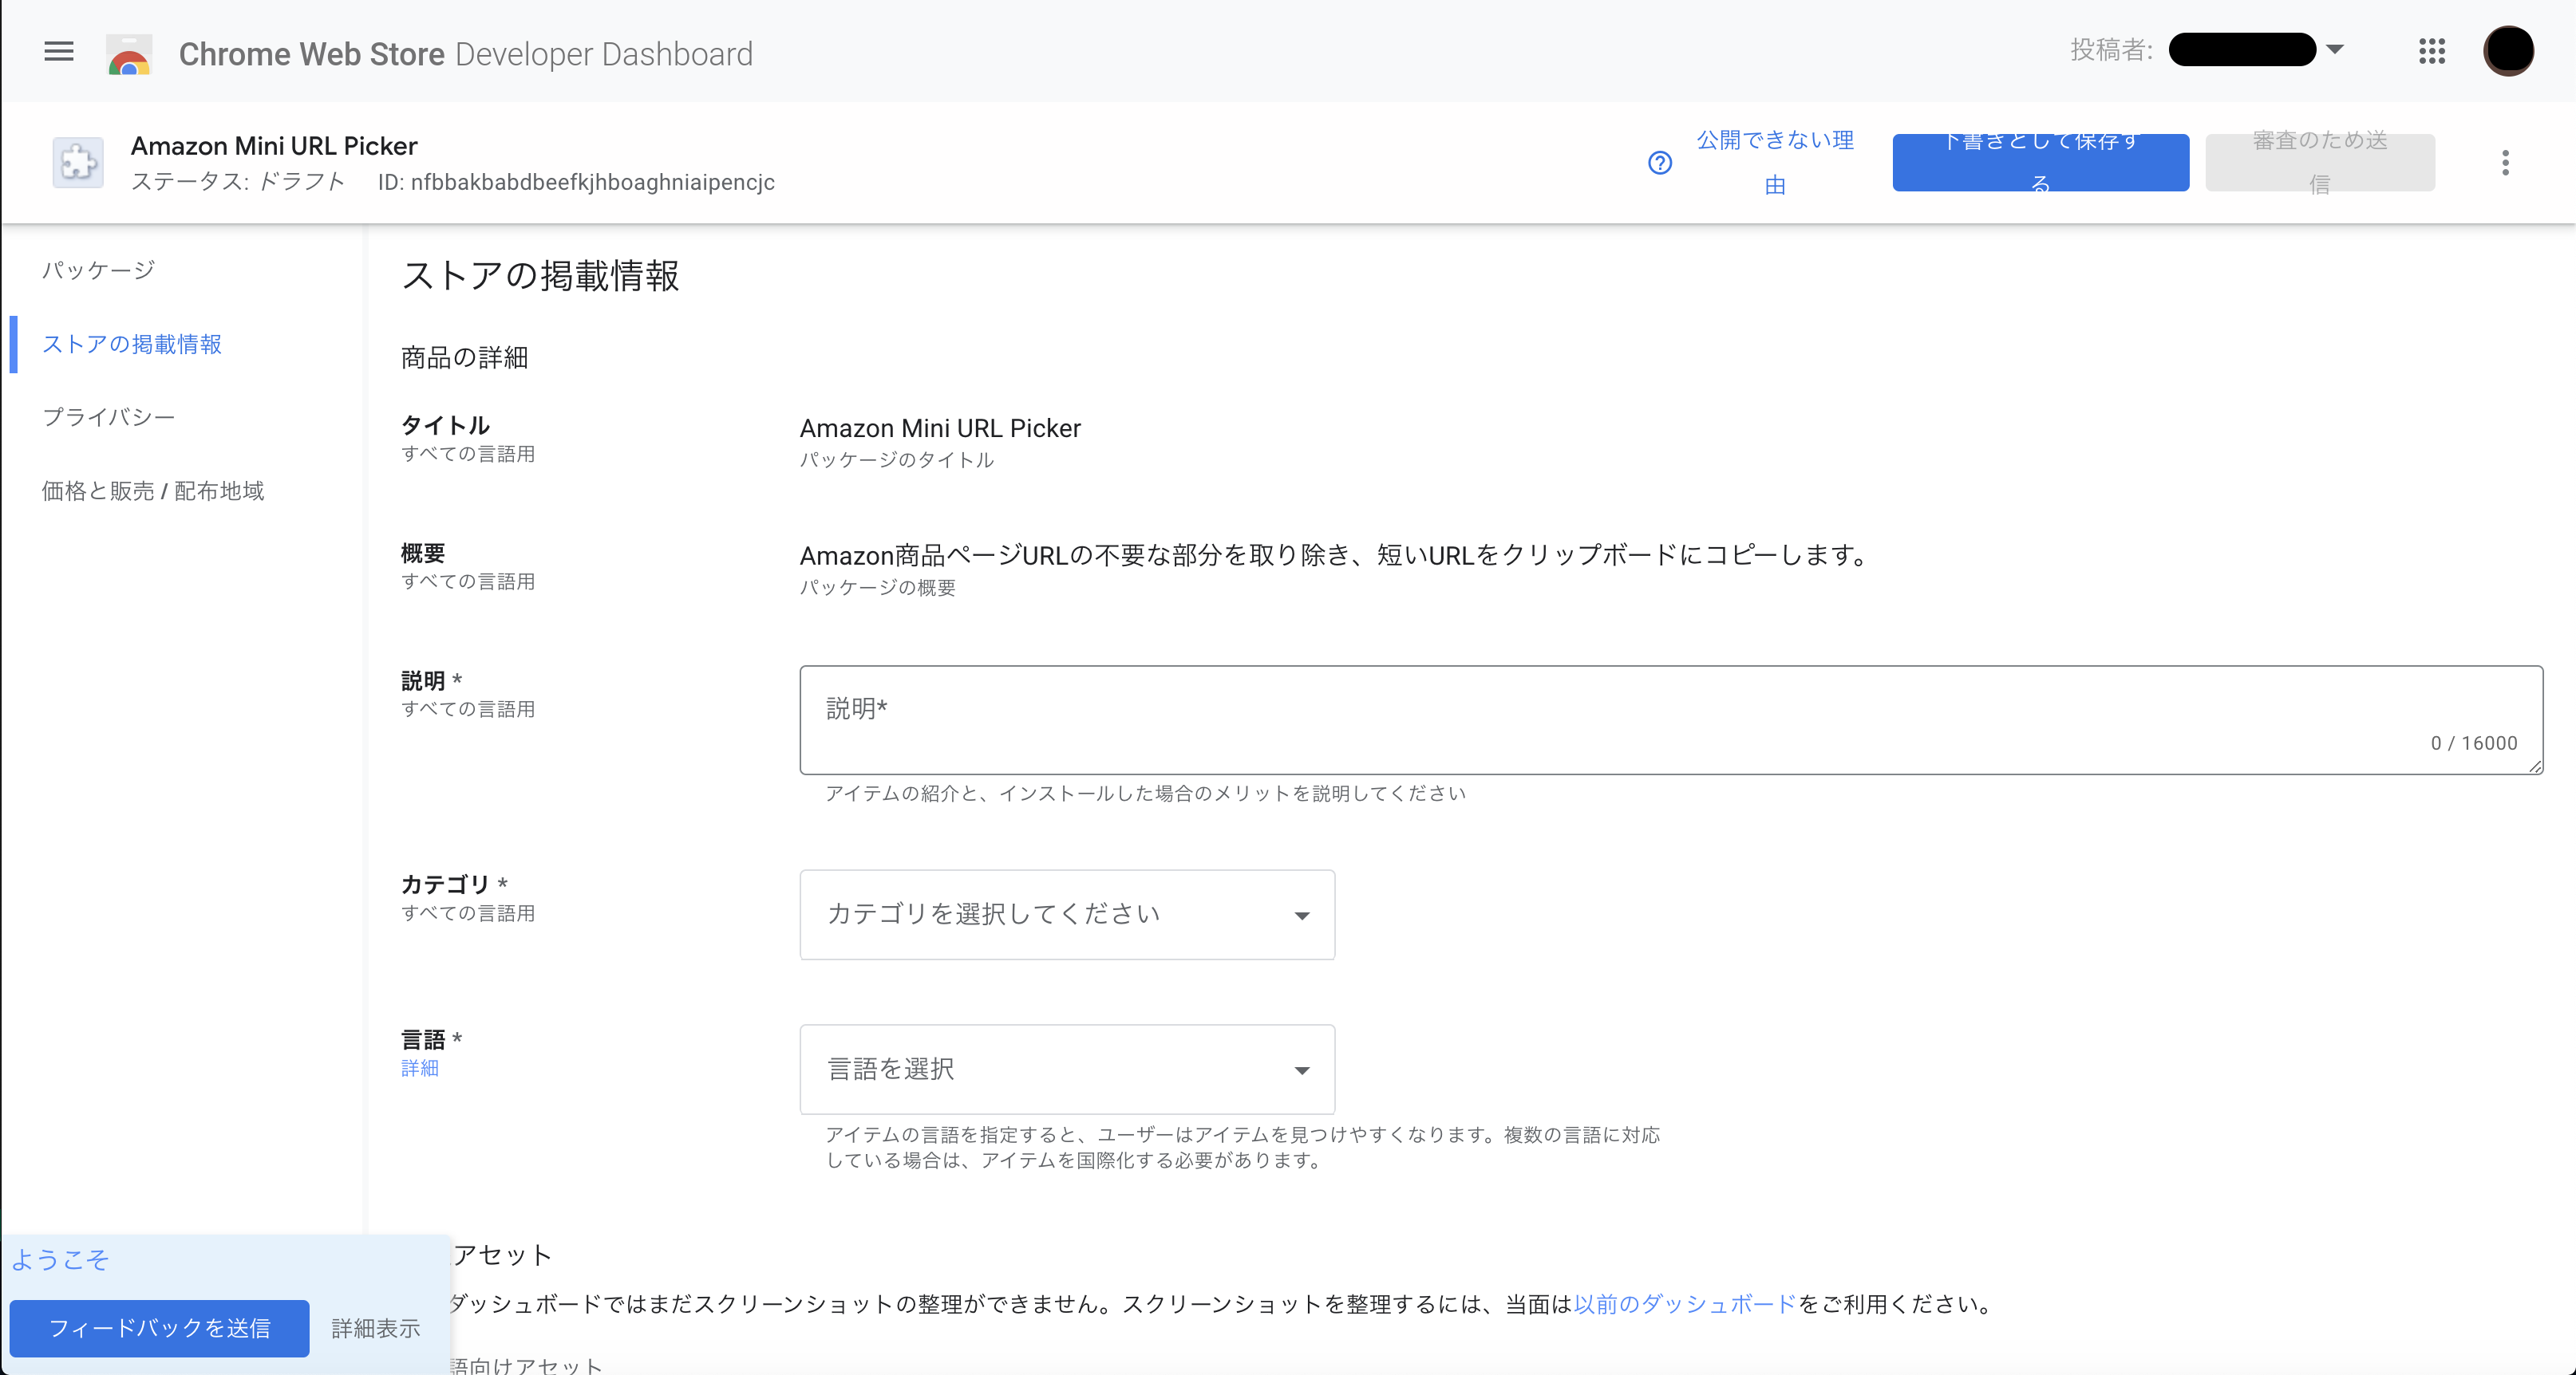This screenshot has width=2576, height=1375.
Task: Click the Amazon Mini URL Picker title text
Action: point(274,146)
